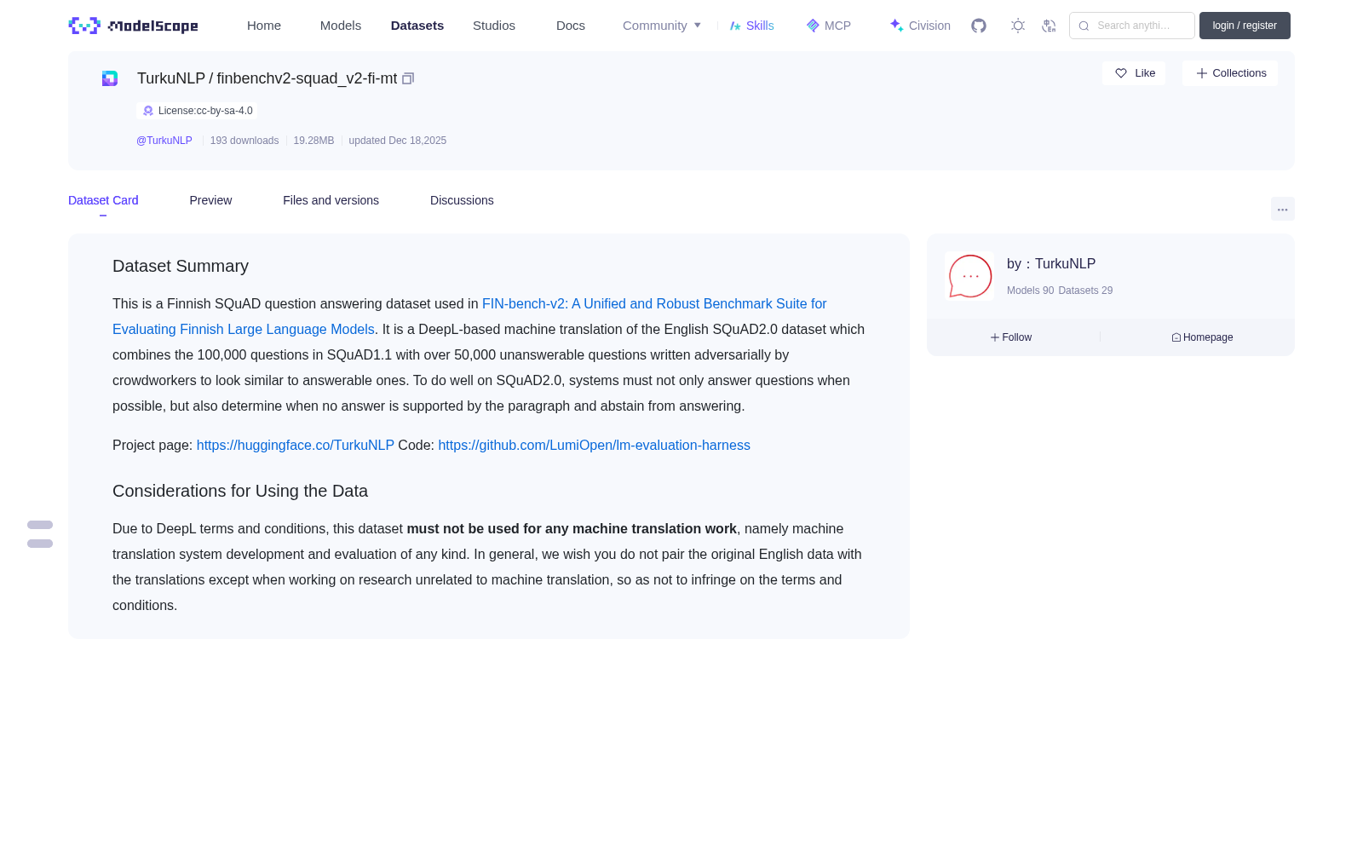Open the Preview tab
The height and width of the screenshot is (852, 1363).
[x=210, y=200]
